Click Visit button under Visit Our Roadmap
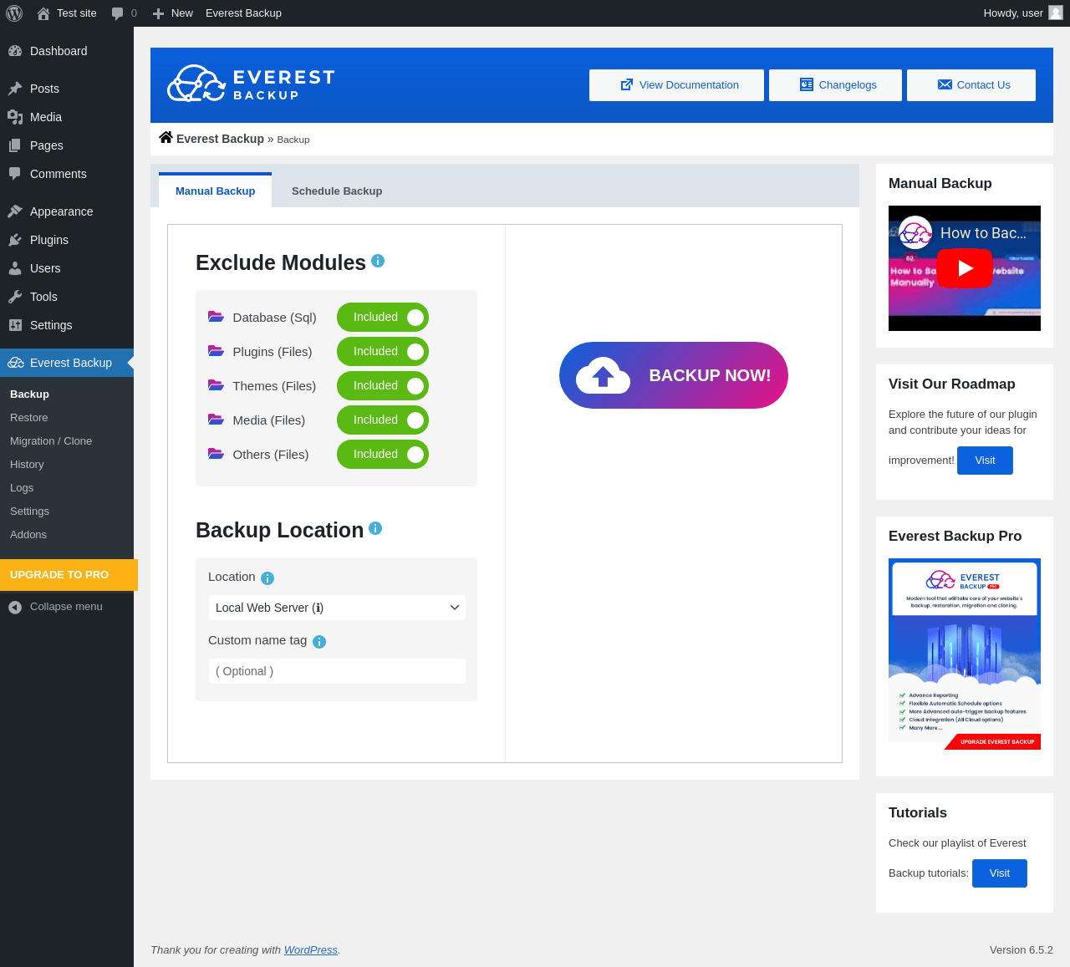The image size is (1070, 967). tap(985, 461)
